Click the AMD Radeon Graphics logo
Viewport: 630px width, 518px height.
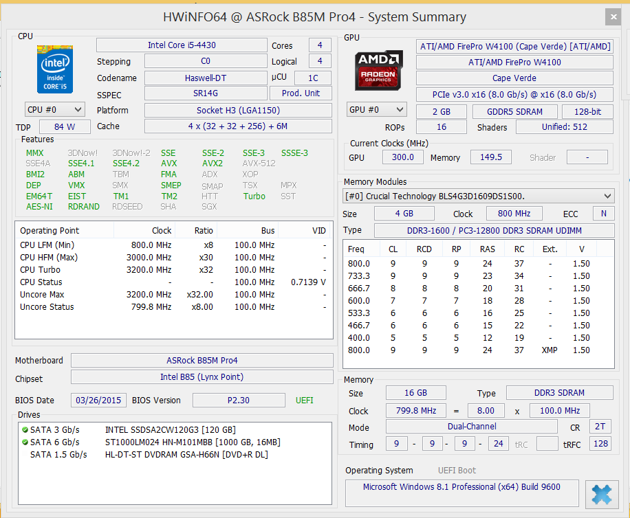[x=378, y=70]
